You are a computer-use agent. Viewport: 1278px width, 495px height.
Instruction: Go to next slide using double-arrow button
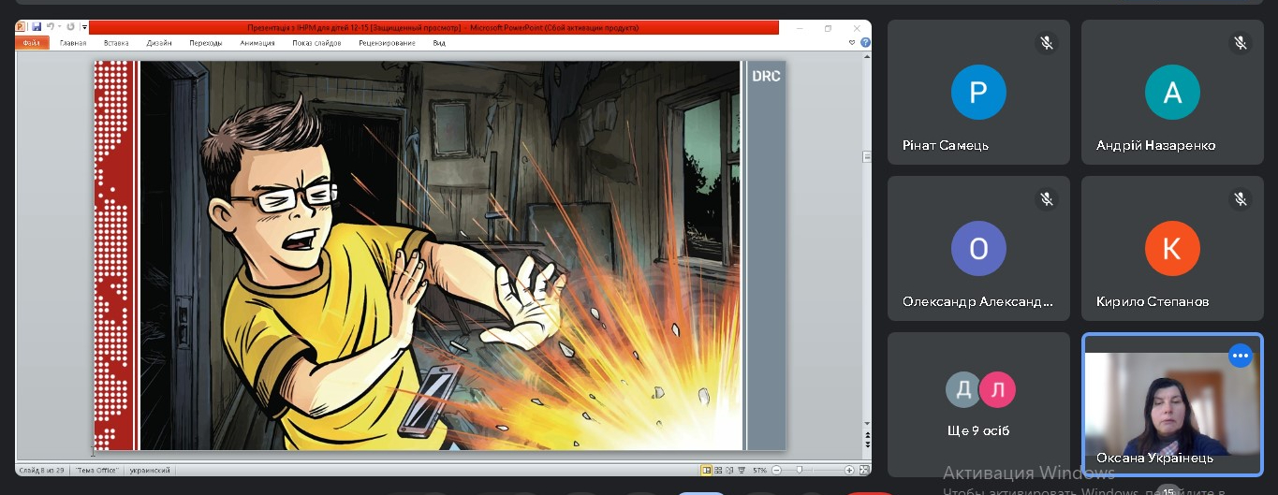tap(868, 445)
